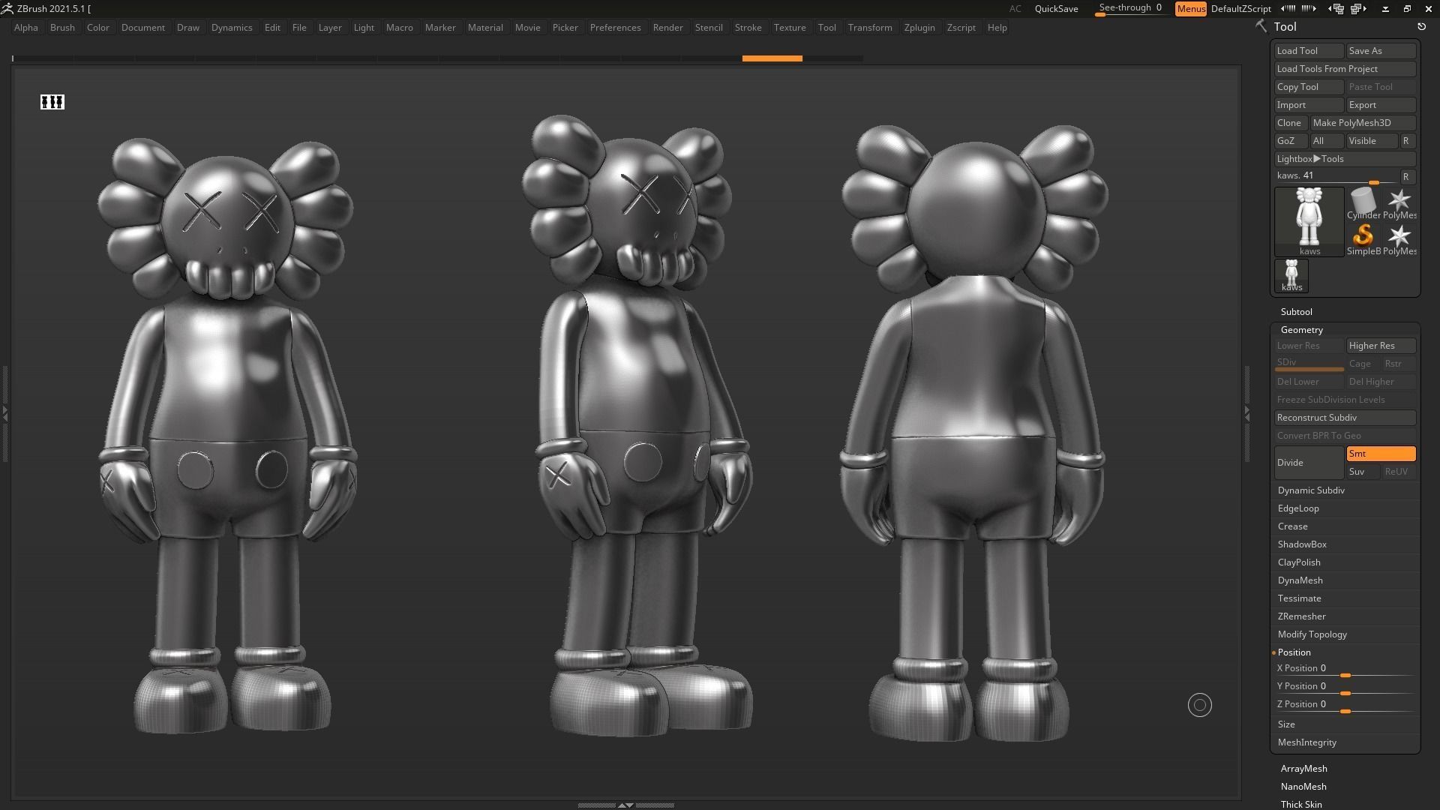Click the circular brush cursor icon in canvas
This screenshot has width=1440, height=810.
pyautogui.click(x=1200, y=705)
